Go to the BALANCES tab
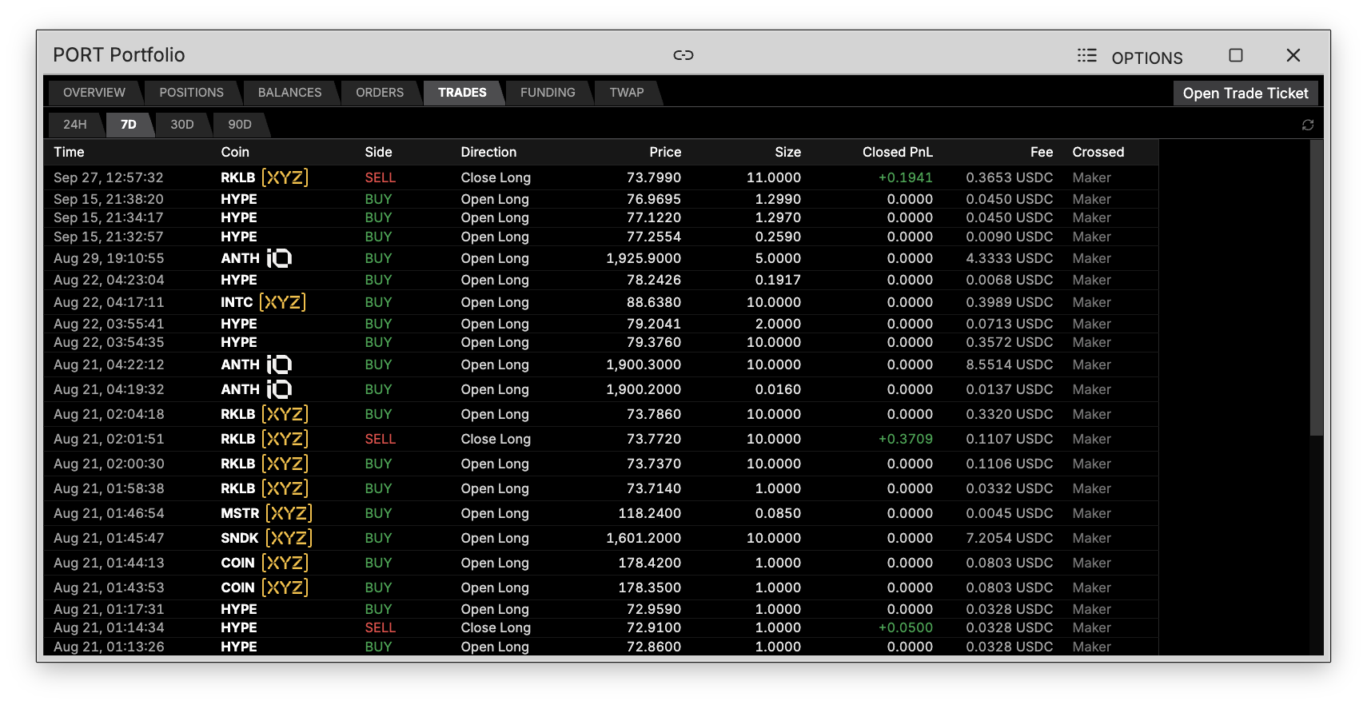This screenshot has height=705, width=1367. point(289,93)
